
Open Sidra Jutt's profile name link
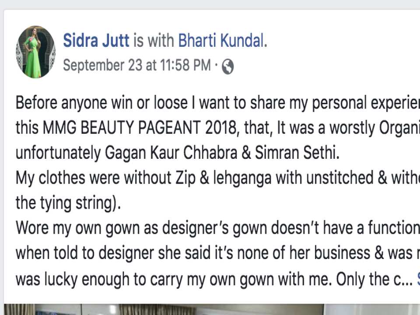[x=96, y=40]
